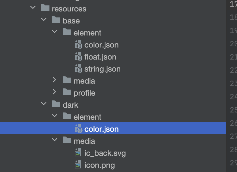This screenshot has height=172, width=237.
Task: Click line number 26 in editor gutter
Action: click(x=233, y=123)
